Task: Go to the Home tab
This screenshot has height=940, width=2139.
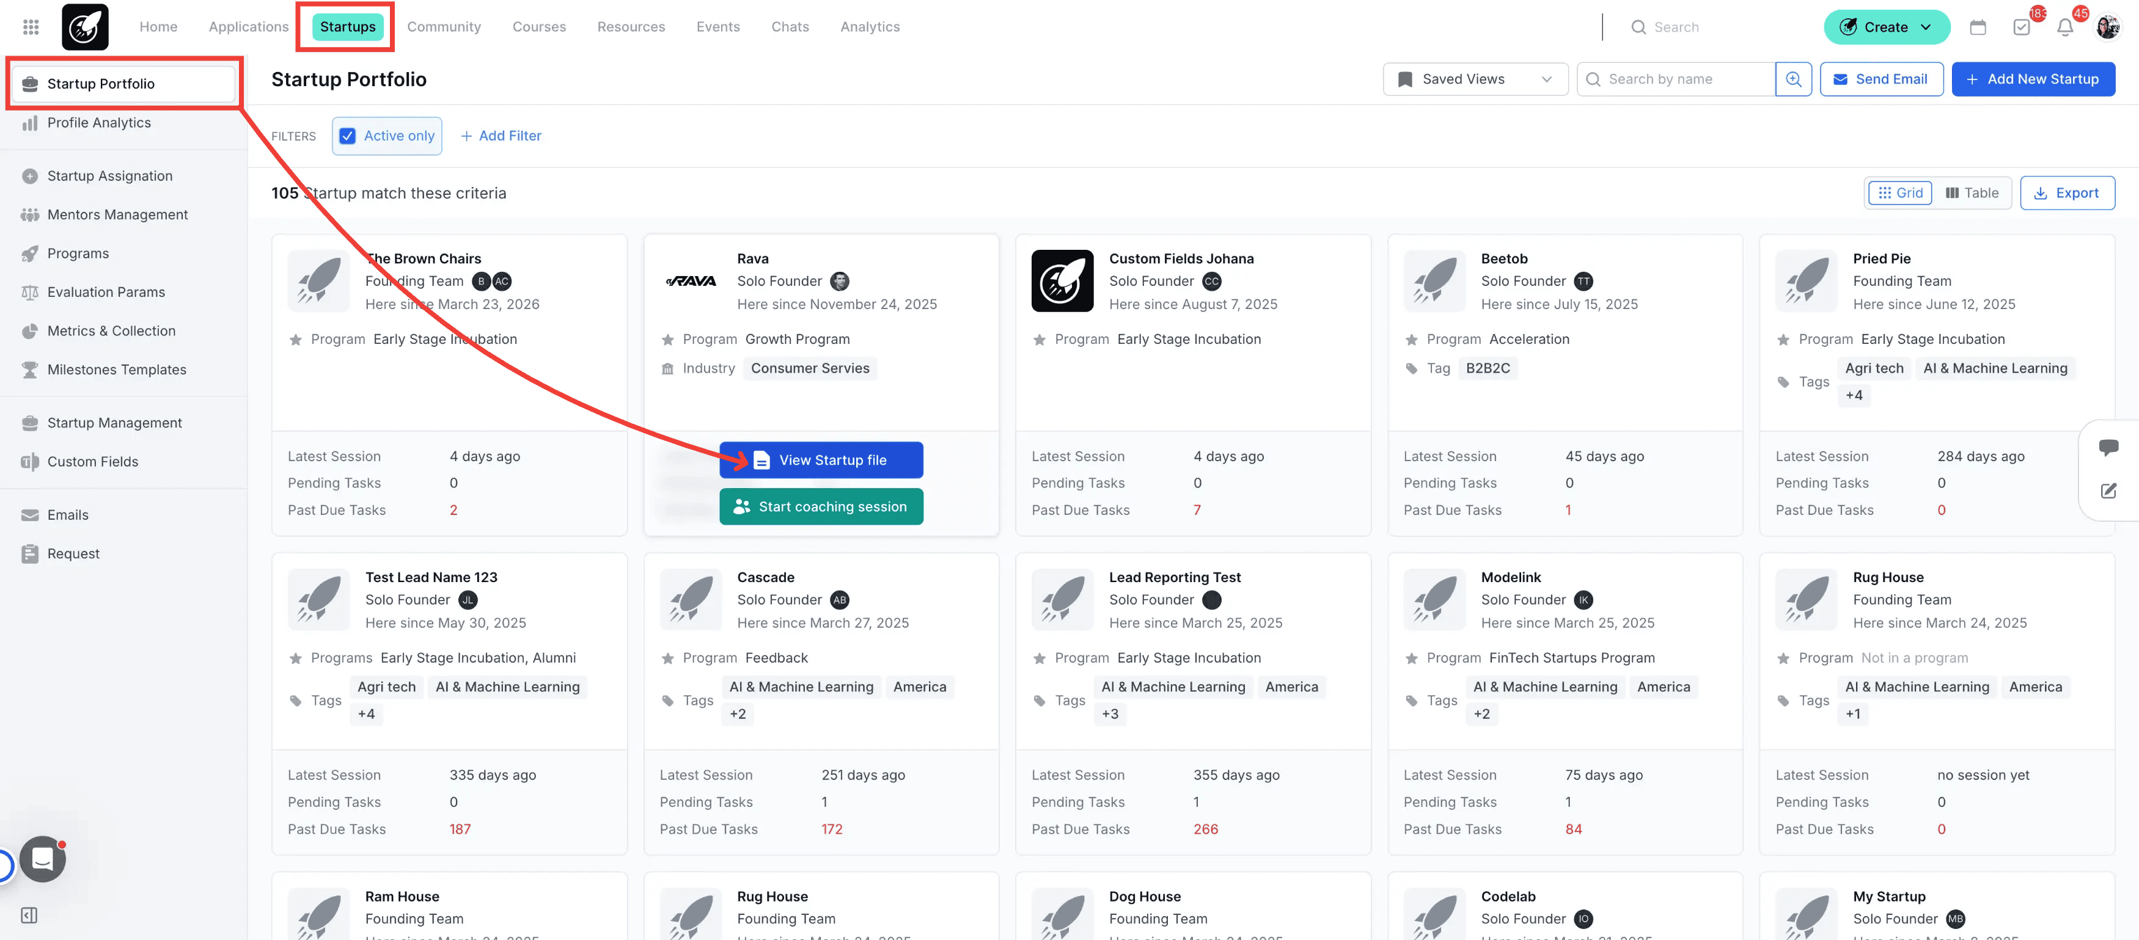Action: pos(159,26)
